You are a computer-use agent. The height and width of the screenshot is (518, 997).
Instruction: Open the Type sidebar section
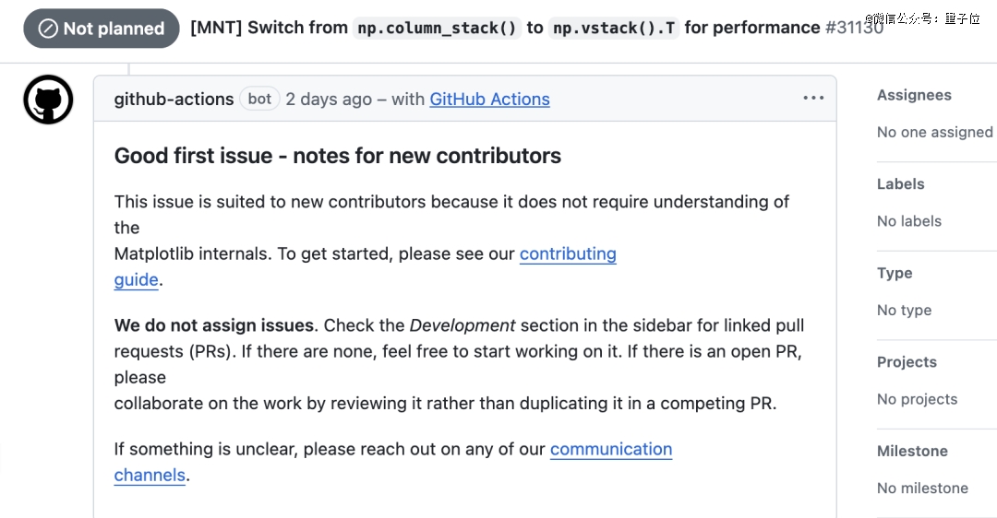coord(895,273)
